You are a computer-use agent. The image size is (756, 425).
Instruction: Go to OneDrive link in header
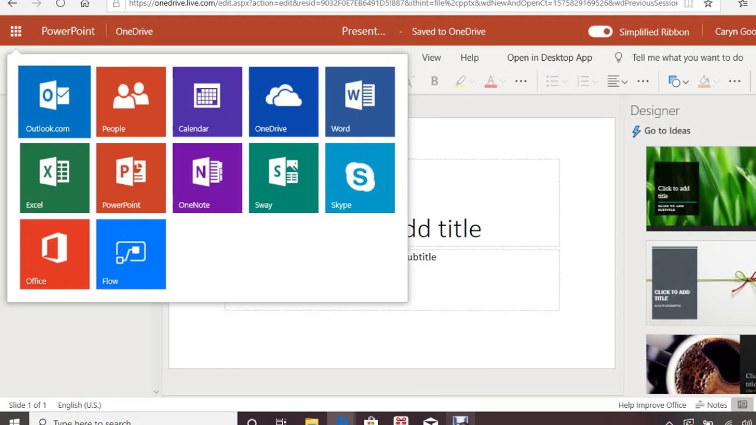(x=134, y=31)
